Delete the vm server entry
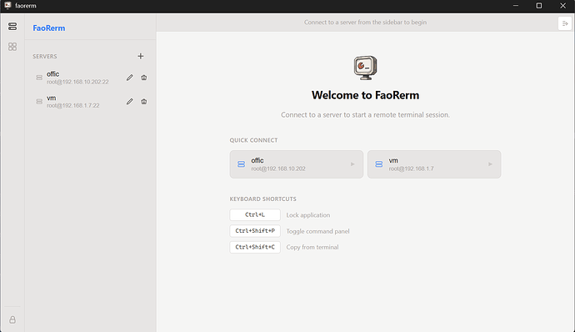This screenshot has height=332, width=575. (x=143, y=102)
